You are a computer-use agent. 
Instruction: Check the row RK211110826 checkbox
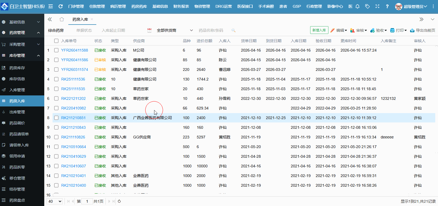tap(56, 137)
